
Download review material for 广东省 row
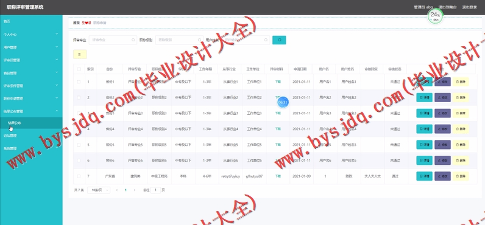(x=278, y=176)
